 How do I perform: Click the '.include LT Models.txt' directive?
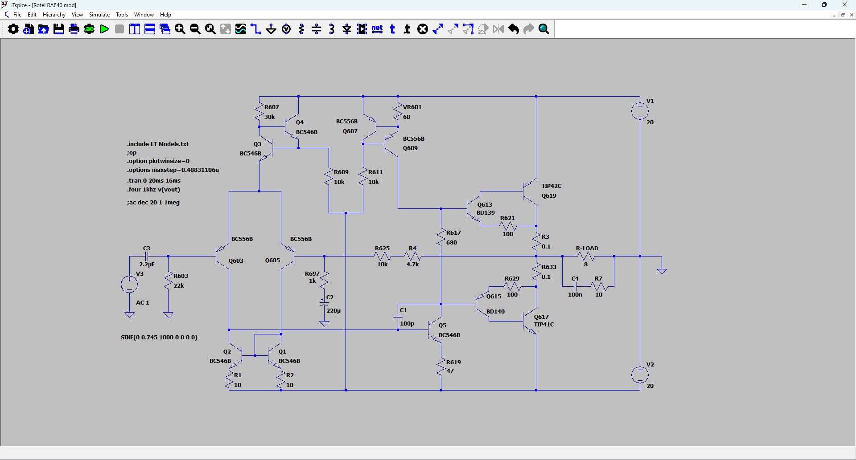(158, 144)
